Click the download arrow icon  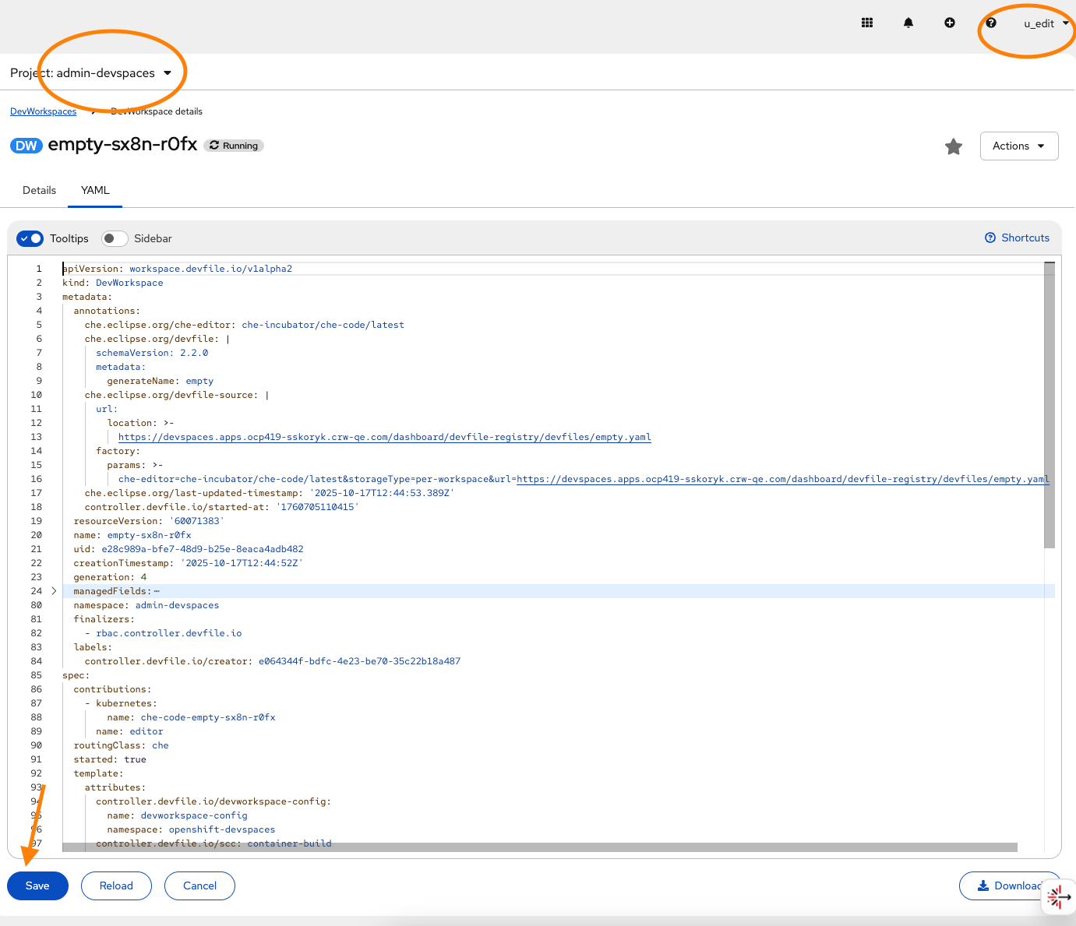pyautogui.click(x=983, y=886)
